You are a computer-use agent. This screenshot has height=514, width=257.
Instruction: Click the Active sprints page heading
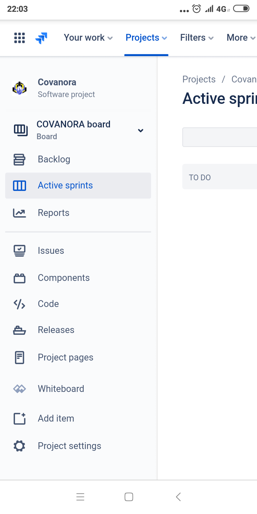(x=220, y=99)
